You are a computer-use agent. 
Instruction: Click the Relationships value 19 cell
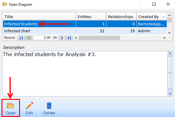[121, 31]
